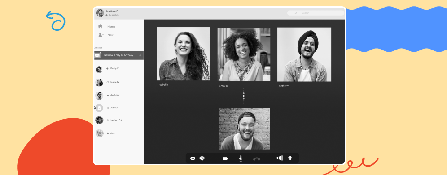The width and height of the screenshot is (447, 175).
Task: Click Emily K.'s video tile
Action: [244, 54]
